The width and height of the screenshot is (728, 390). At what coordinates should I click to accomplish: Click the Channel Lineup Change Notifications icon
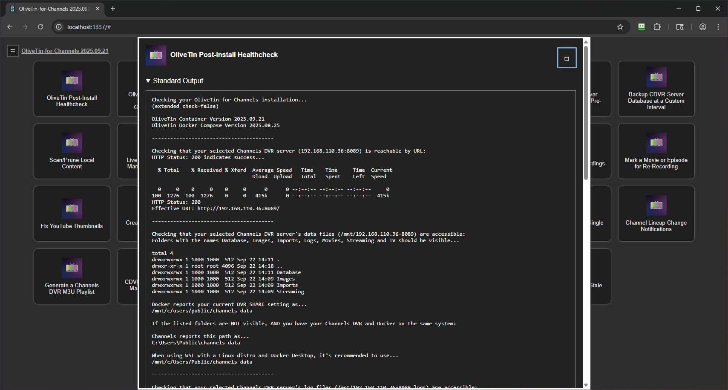pyautogui.click(x=656, y=205)
